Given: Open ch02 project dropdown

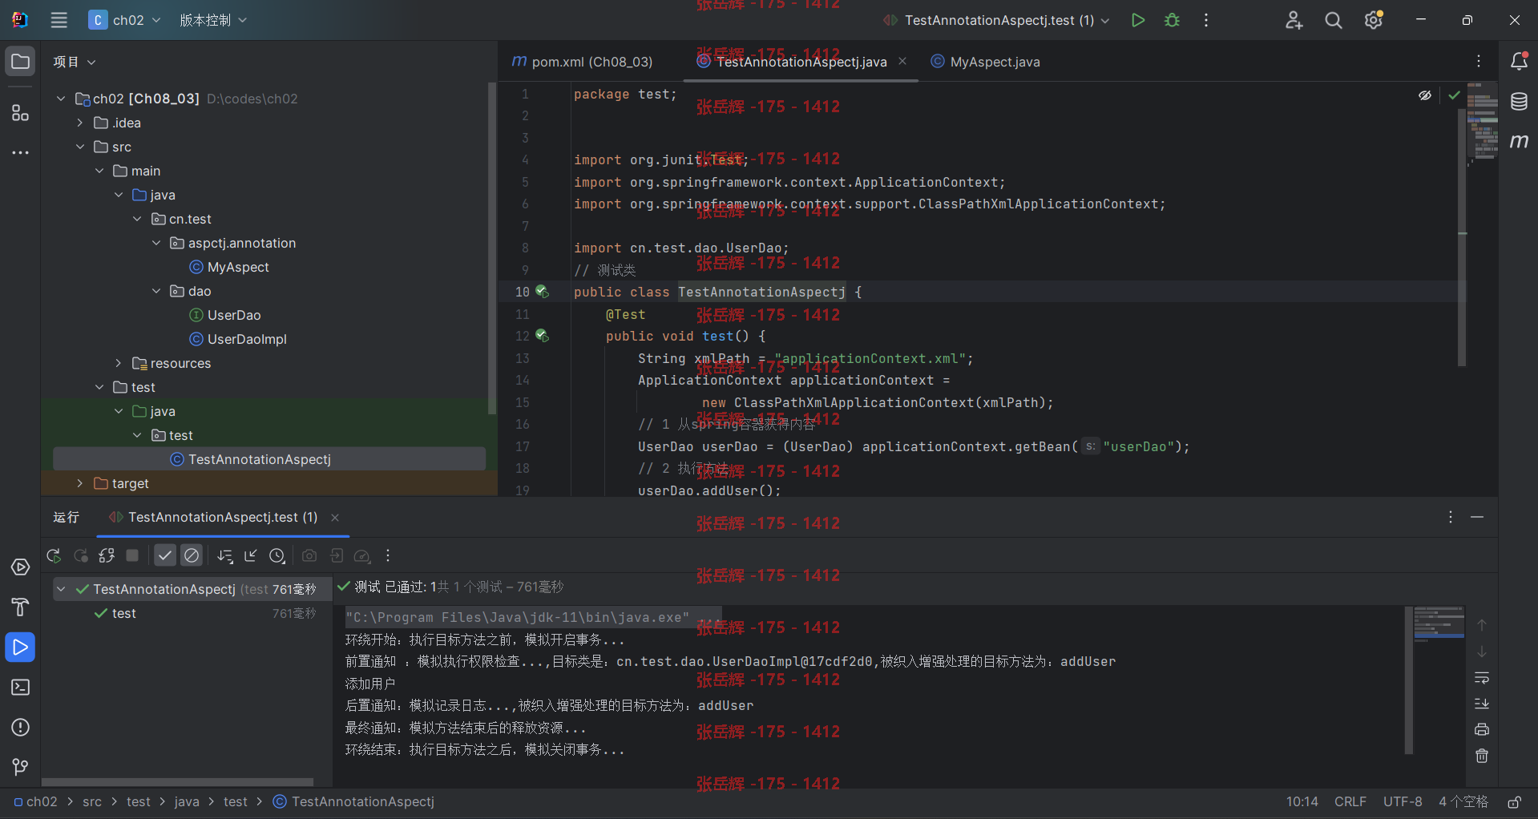Looking at the screenshot, I should pyautogui.click(x=125, y=20).
